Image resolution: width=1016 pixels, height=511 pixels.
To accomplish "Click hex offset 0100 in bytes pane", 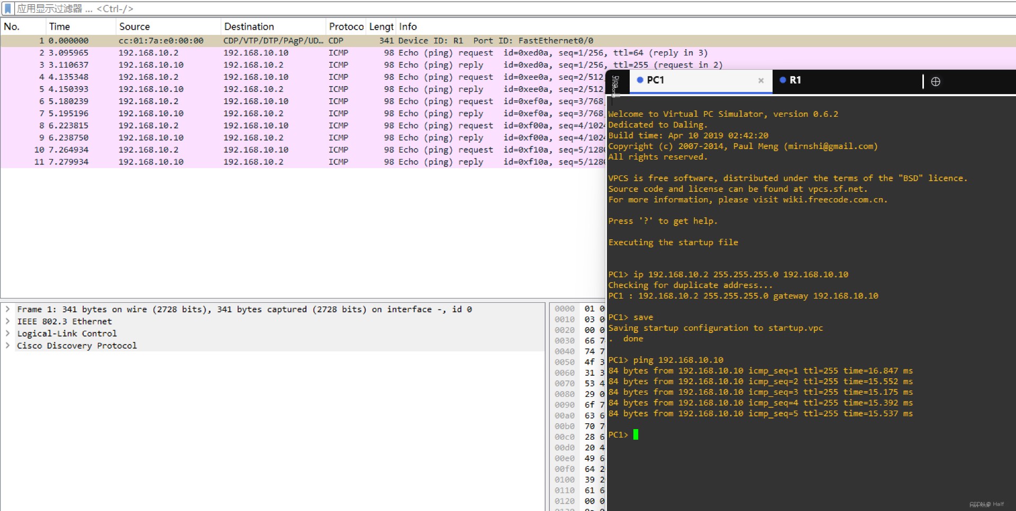I will pos(565,480).
